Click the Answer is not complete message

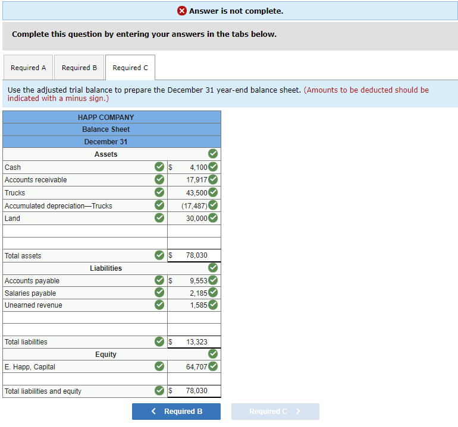(236, 11)
